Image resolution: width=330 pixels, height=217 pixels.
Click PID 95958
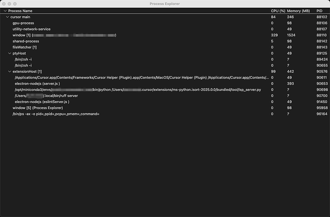tap(322, 108)
